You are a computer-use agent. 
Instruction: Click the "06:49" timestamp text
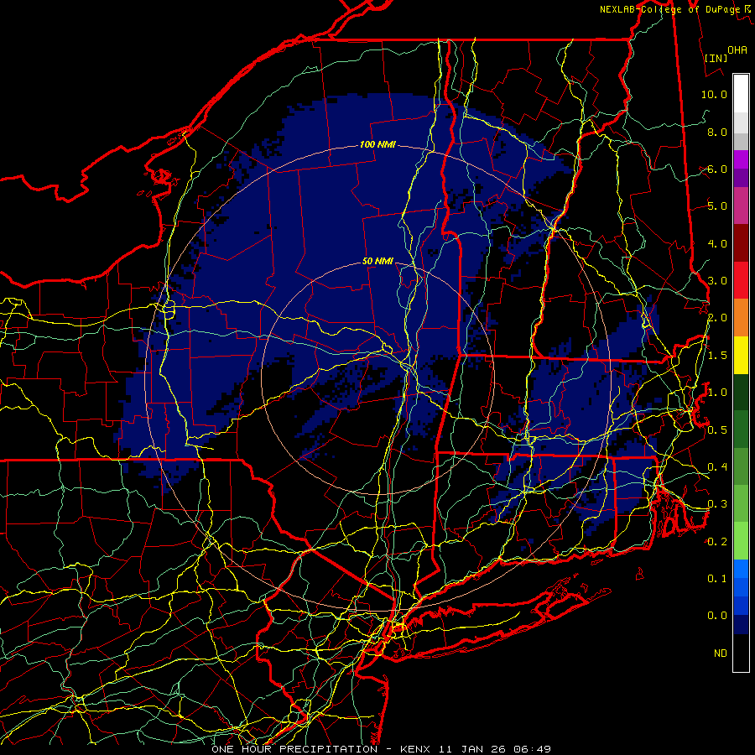click(x=532, y=749)
